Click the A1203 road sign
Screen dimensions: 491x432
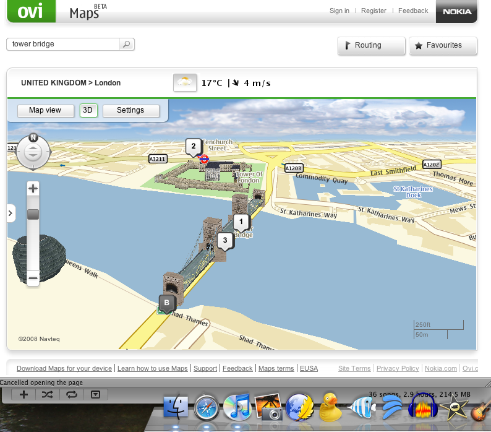(x=293, y=168)
